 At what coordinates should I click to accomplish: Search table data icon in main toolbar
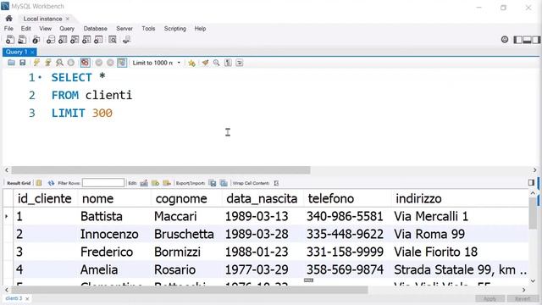click(113, 40)
